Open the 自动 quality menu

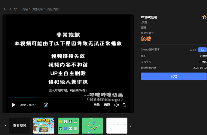point(96,105)
